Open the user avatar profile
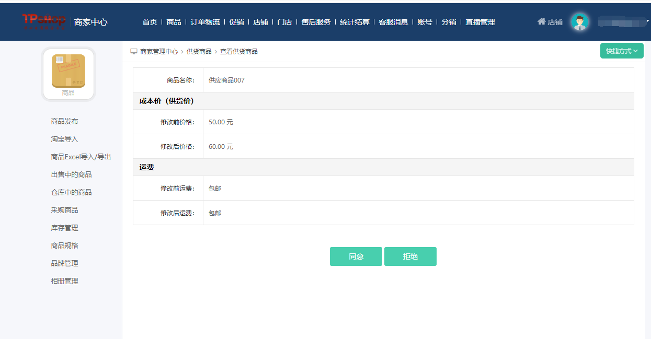This screenshot has width=651, height=339. click(x=579, y=22)
